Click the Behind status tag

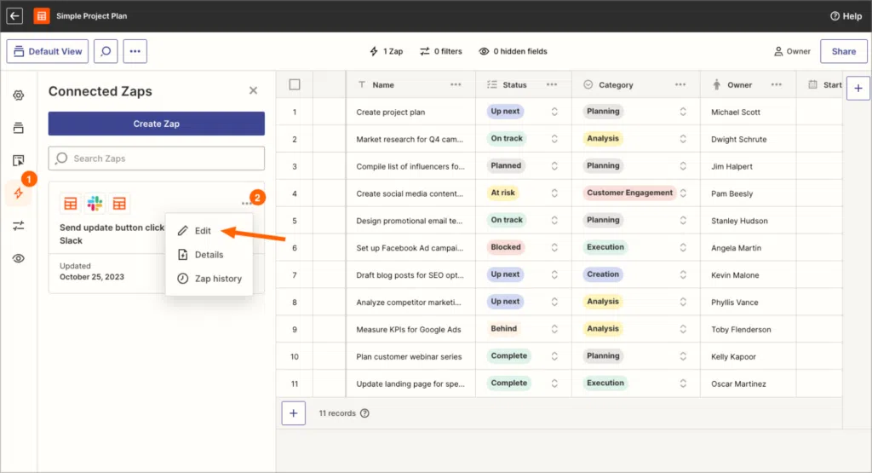504,329
